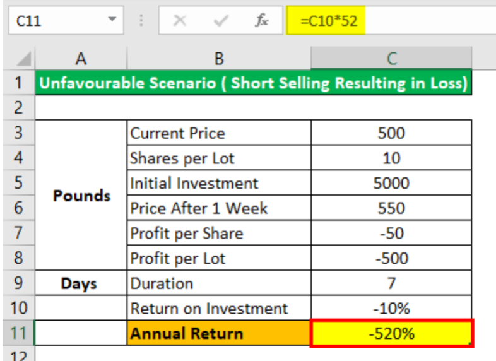Click the Insert Function fx icon

coord(261,21)
